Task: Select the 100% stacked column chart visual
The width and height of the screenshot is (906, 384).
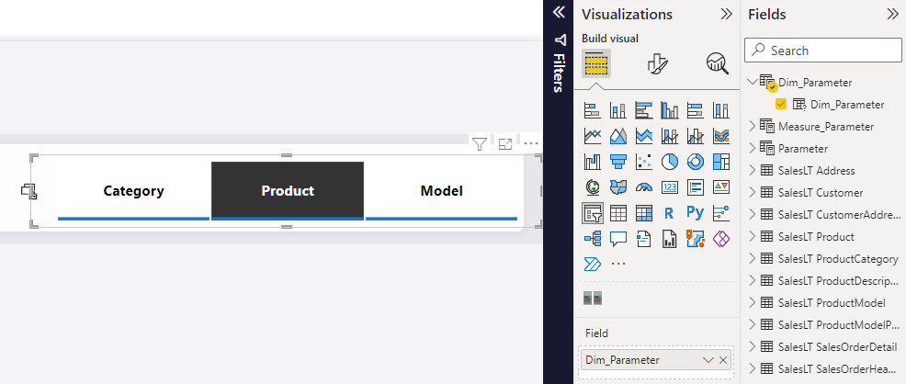Action: [x=721, y=109]
